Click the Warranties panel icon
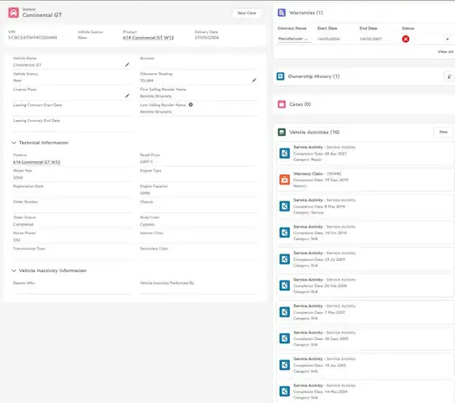 click(282, 13)
